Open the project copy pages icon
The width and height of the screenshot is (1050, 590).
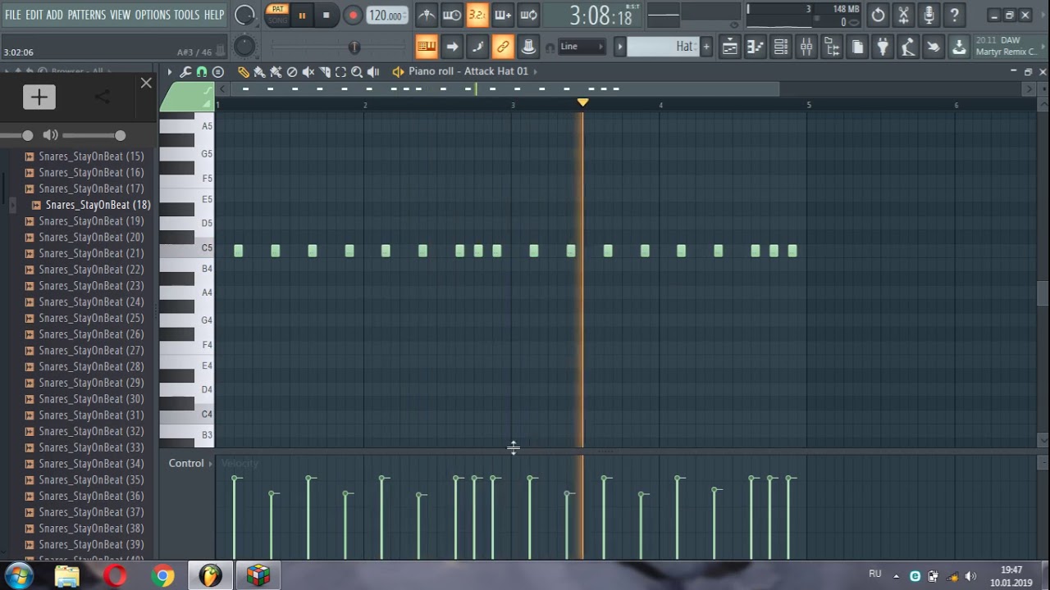(x=857, y=47)
